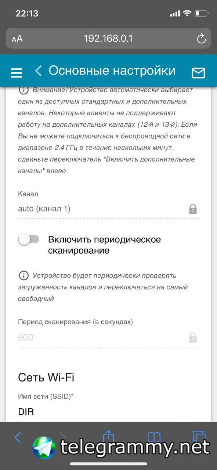Open the mail notifications icon

click(198, 73)
